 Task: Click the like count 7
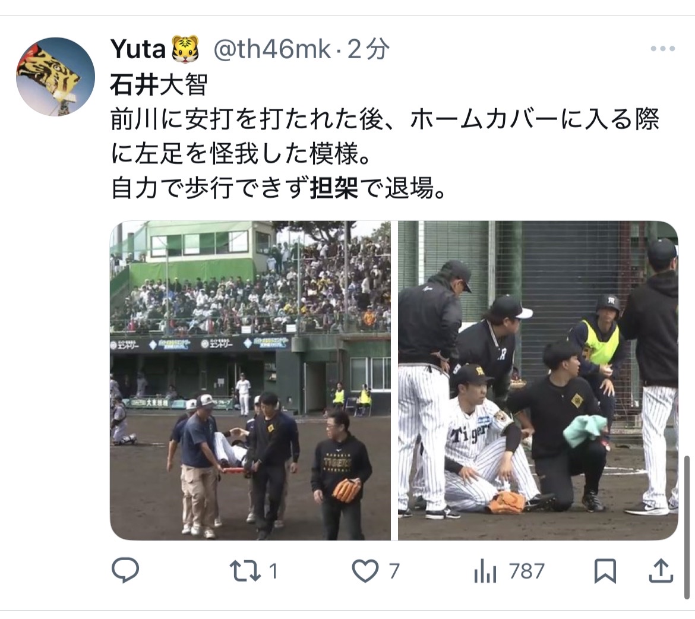(x=394, y=571)
